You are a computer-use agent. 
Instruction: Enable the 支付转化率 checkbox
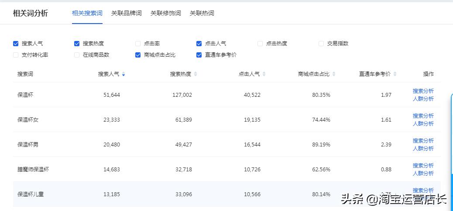[16, 55]
